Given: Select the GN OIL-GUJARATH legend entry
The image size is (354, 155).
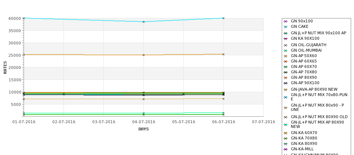Looking at the screenshot, I should (x=308, y=45).
